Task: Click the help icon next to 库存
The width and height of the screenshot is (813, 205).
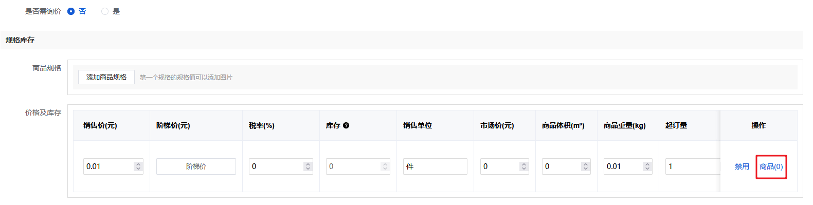Action: [346, 125]
